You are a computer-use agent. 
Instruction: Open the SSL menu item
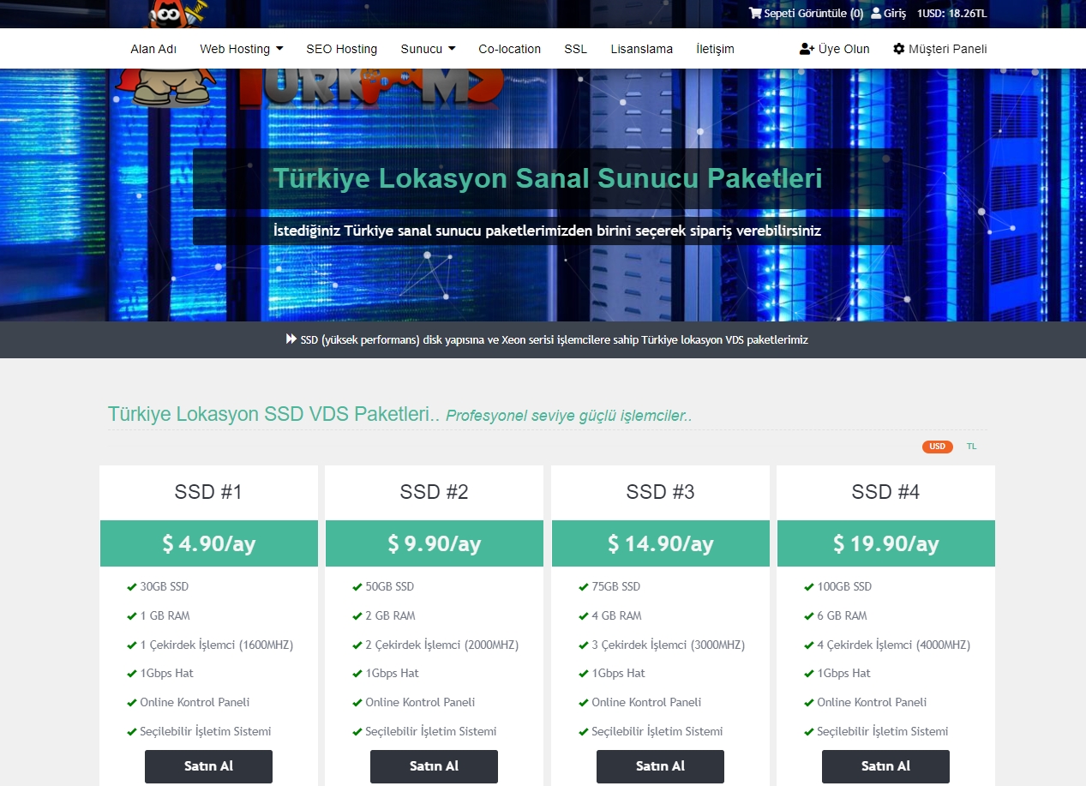[576, 49]
